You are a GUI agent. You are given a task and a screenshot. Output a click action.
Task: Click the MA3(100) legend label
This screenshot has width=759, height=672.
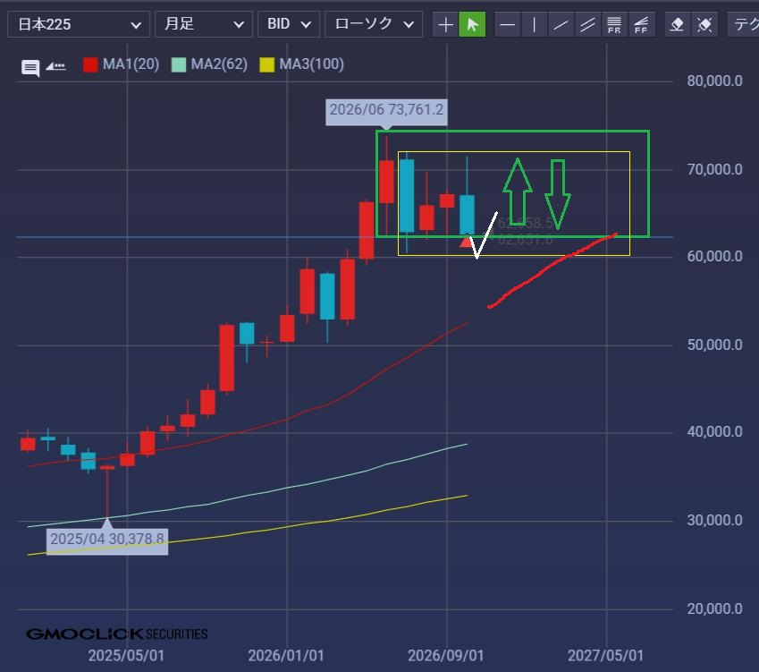click(x=311, y=64)
